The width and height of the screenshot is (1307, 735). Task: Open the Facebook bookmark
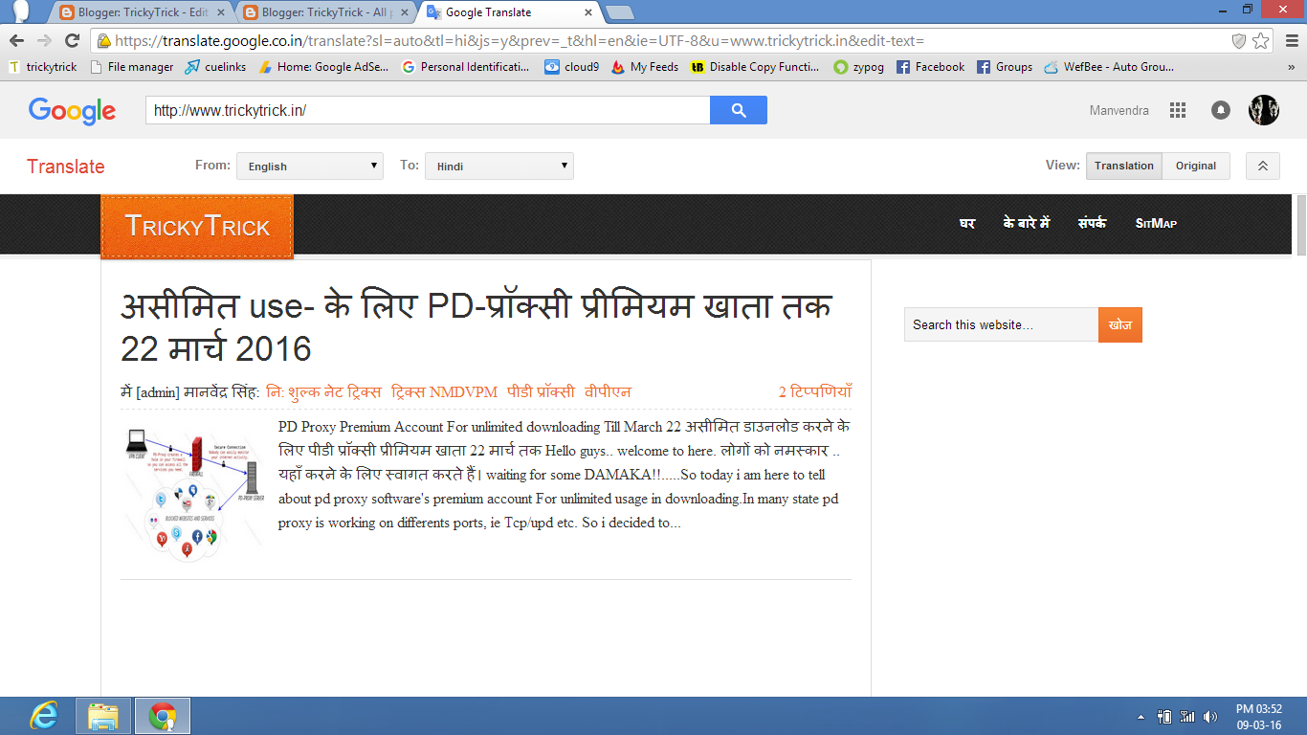pos(931,67)
